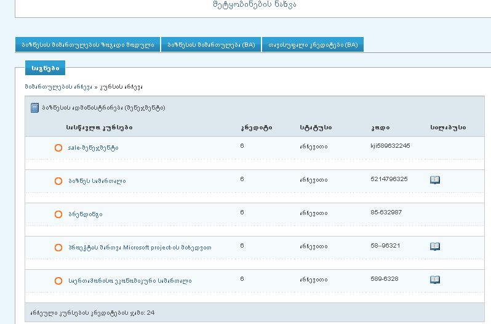This screenshot has width=491, height=324.
Task: Click the მიმართულების არჩევა breadcrumb link
Action: [58, 87]
